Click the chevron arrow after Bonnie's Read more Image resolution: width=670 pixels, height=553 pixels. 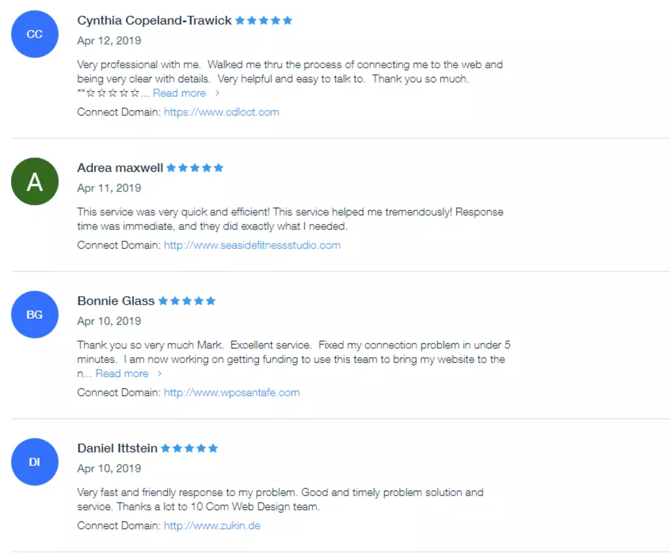click(160, 374)
